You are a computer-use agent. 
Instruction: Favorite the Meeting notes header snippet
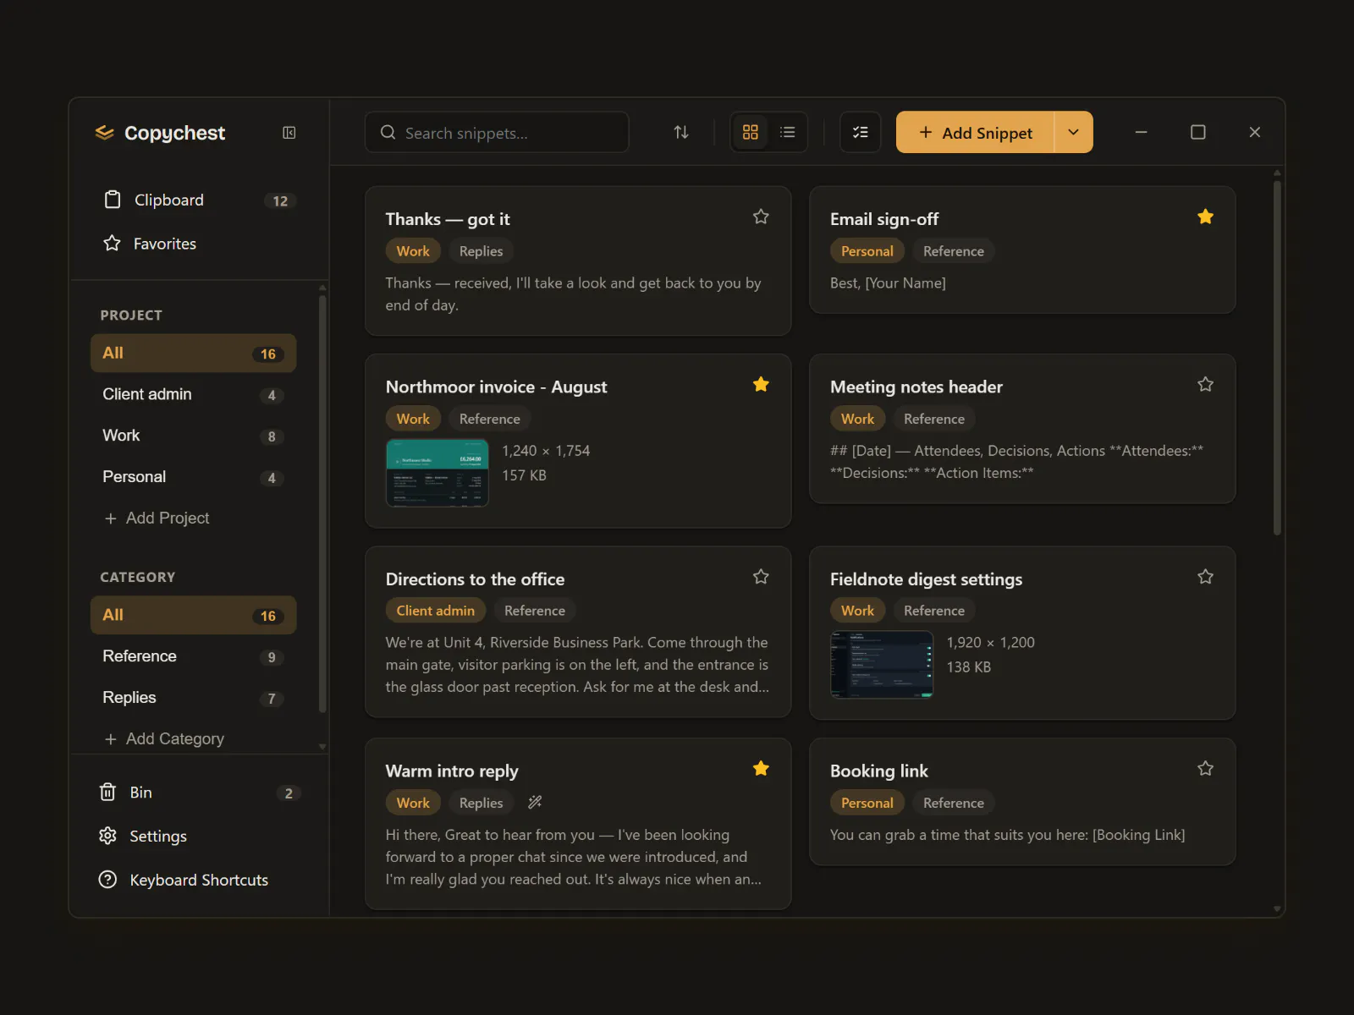tap(1206, 384)
